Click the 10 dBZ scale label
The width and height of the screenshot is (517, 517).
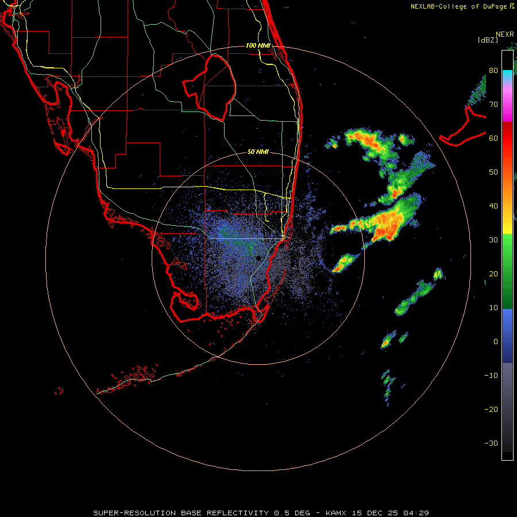[493, 308]
